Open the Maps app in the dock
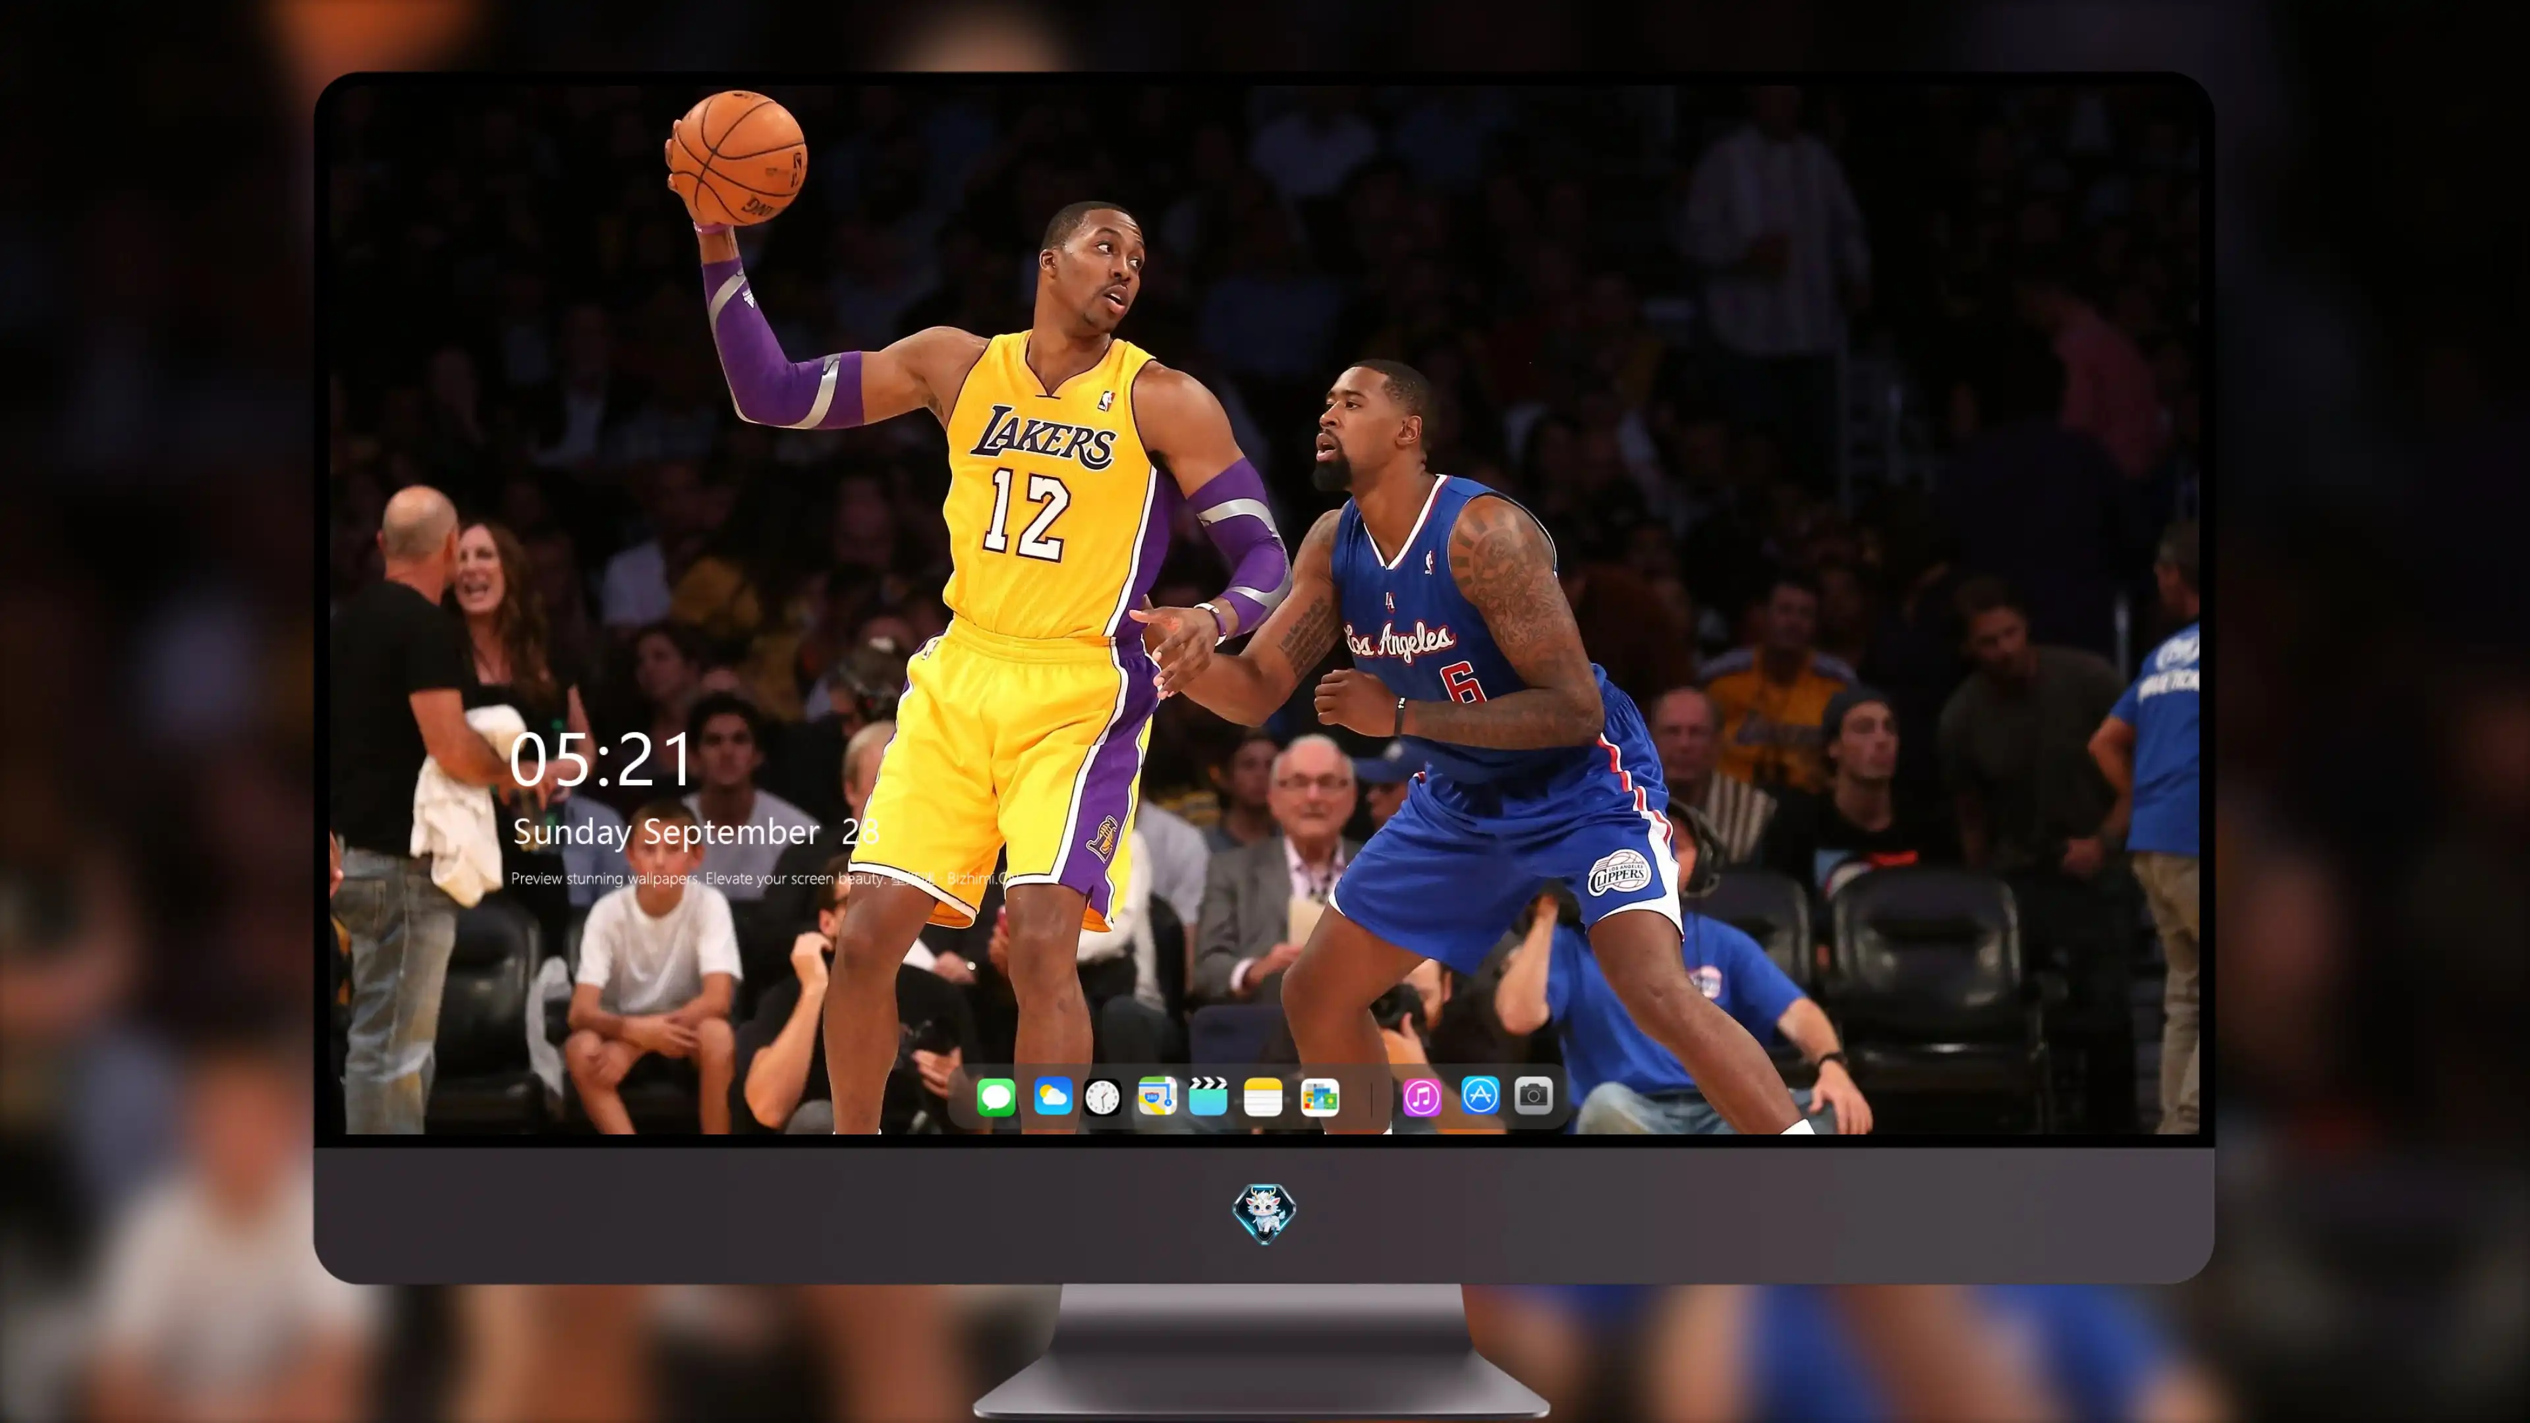Image resolution: width=2530 pixels, height=1423 pixels. pos(1157,1096)
